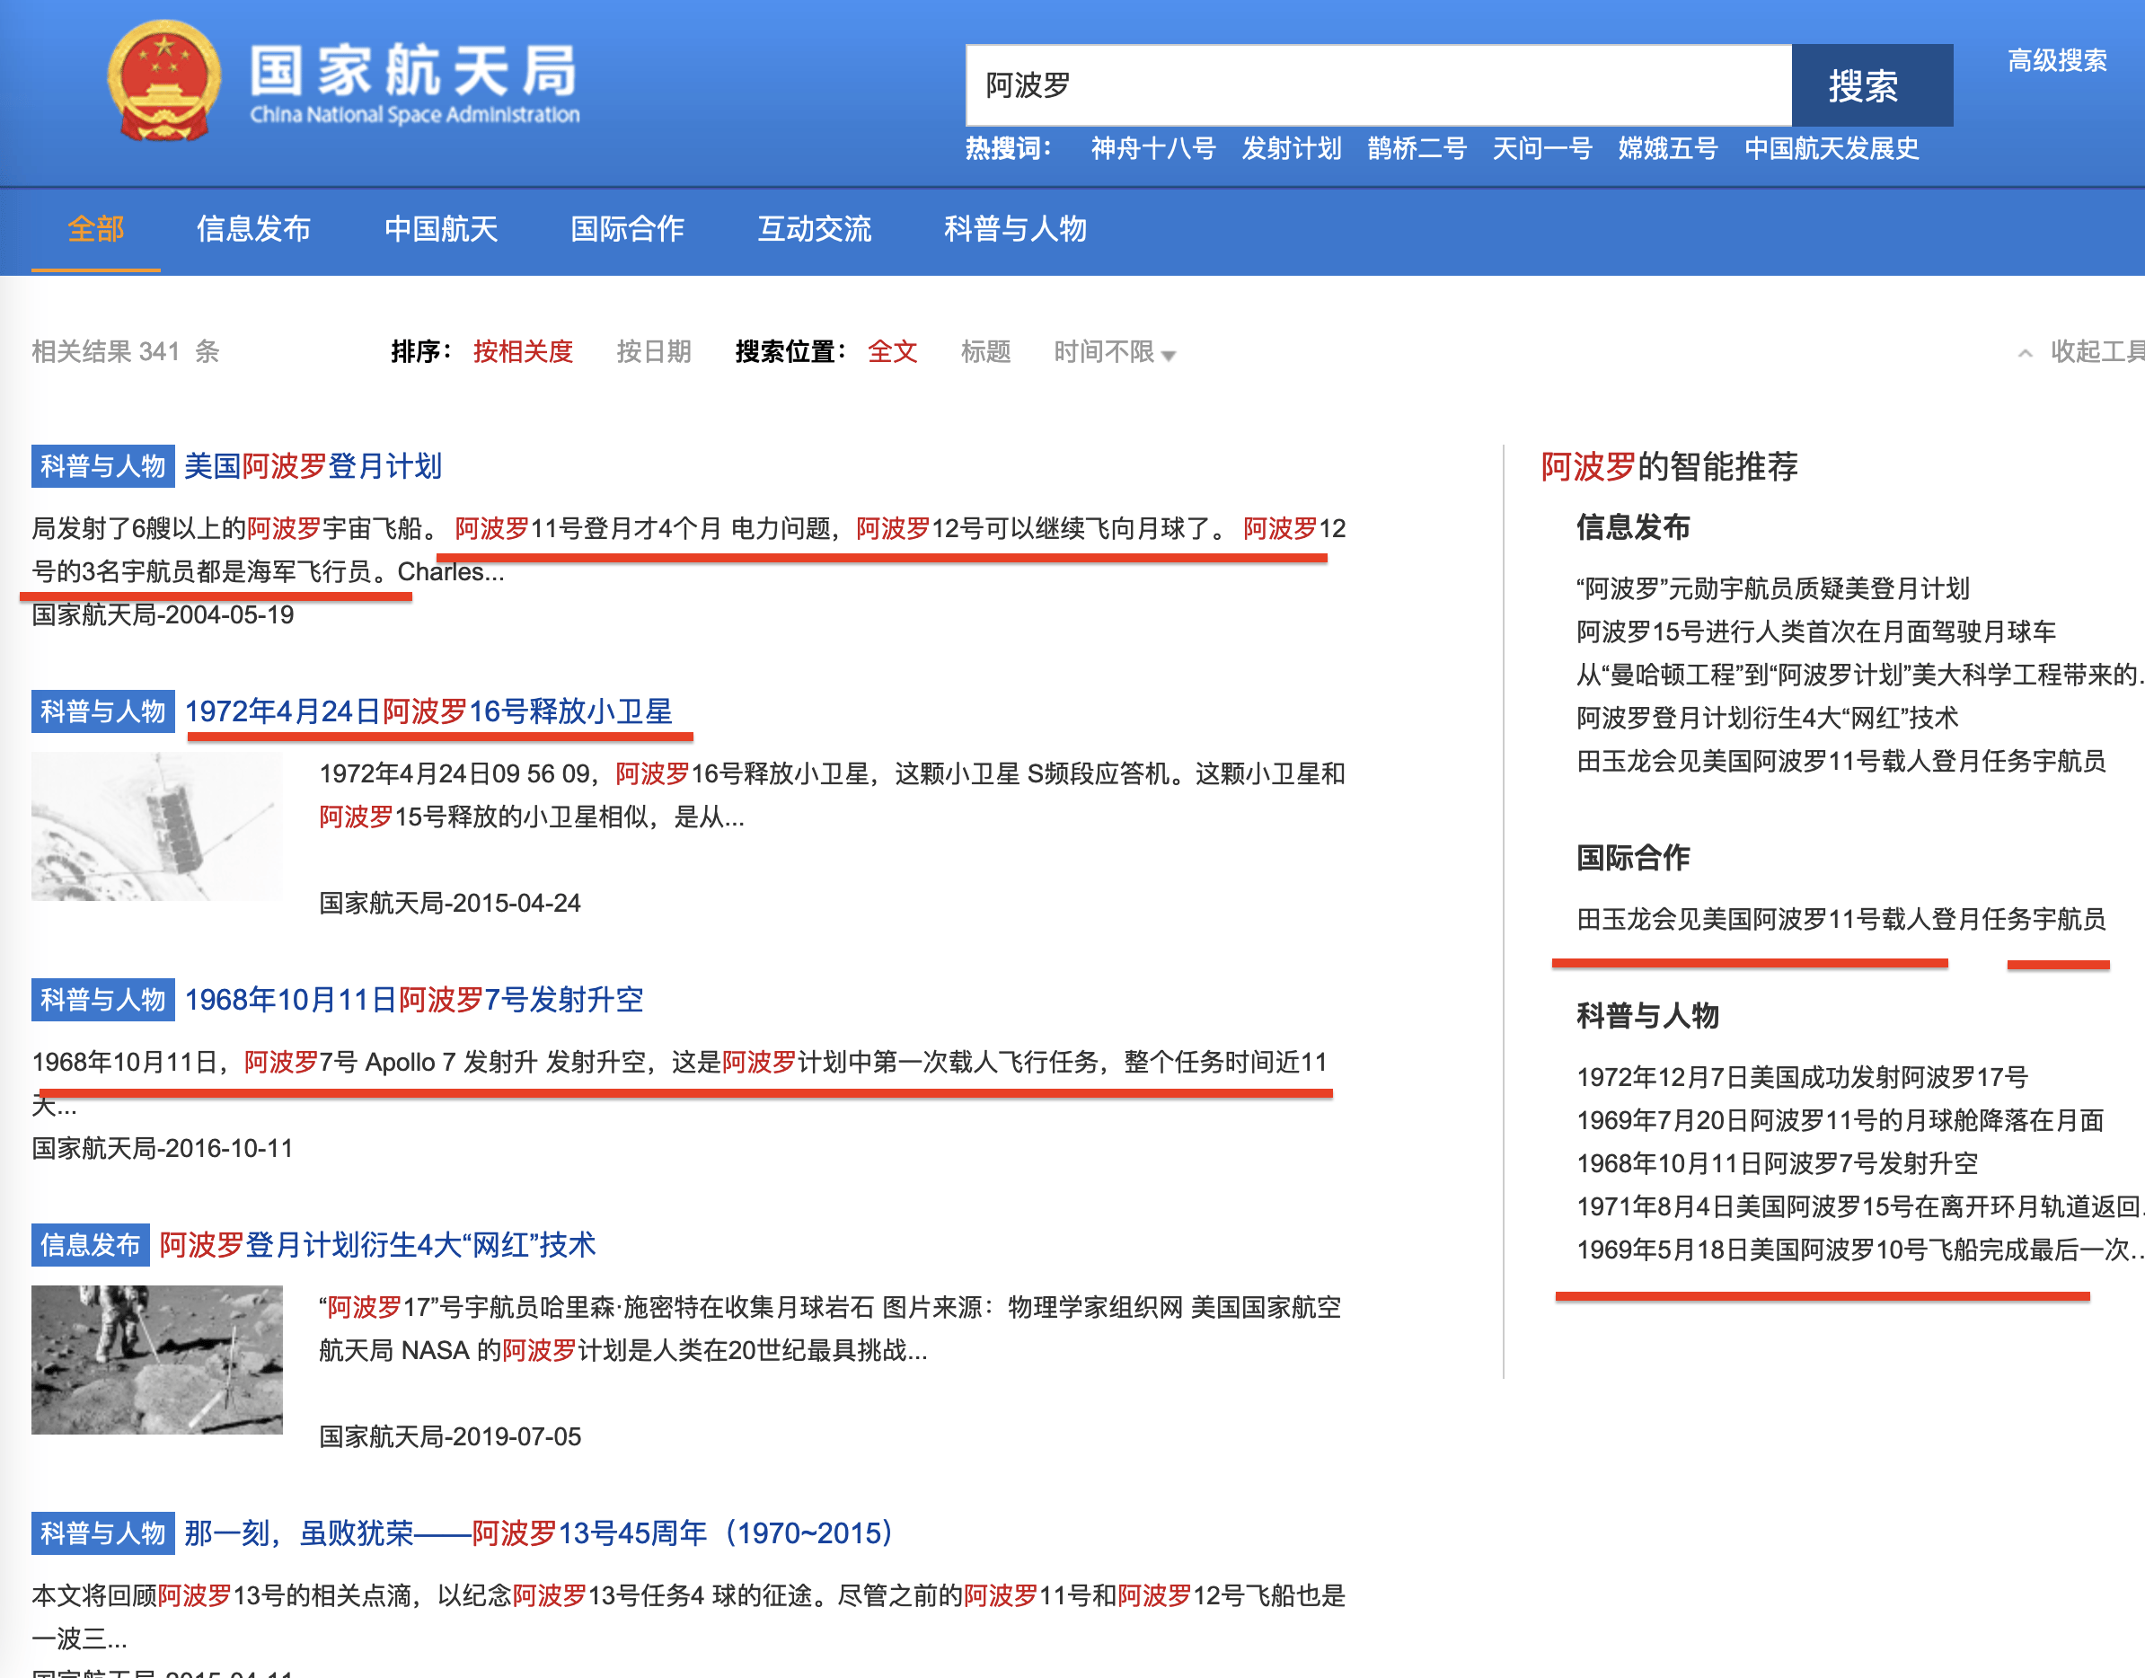Viewport: 2145px width, 1678px height.
Task: Switch to the 全部 tab
Action: (95, 229)
